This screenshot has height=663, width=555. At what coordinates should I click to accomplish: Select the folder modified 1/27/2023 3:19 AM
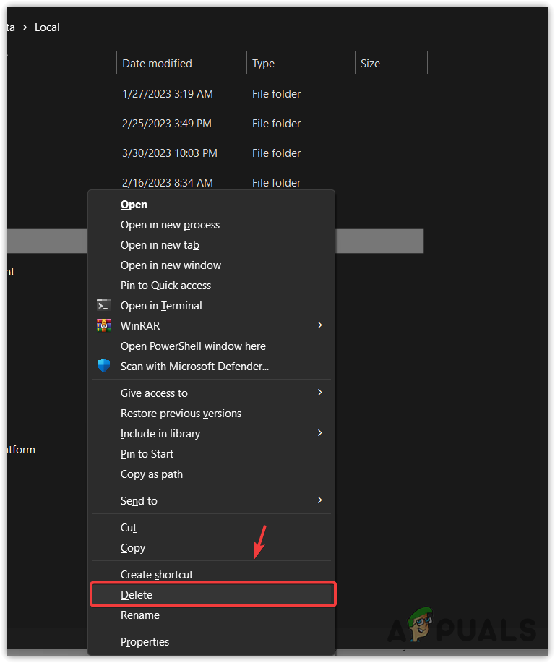click(167, 94)
